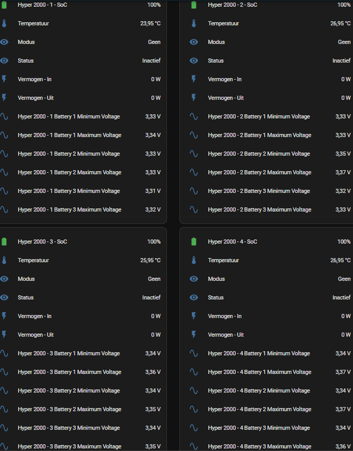Click the thermometer icon showing 25,95 °C
This screenshot has width=353, height=451.
click(4, 260)
